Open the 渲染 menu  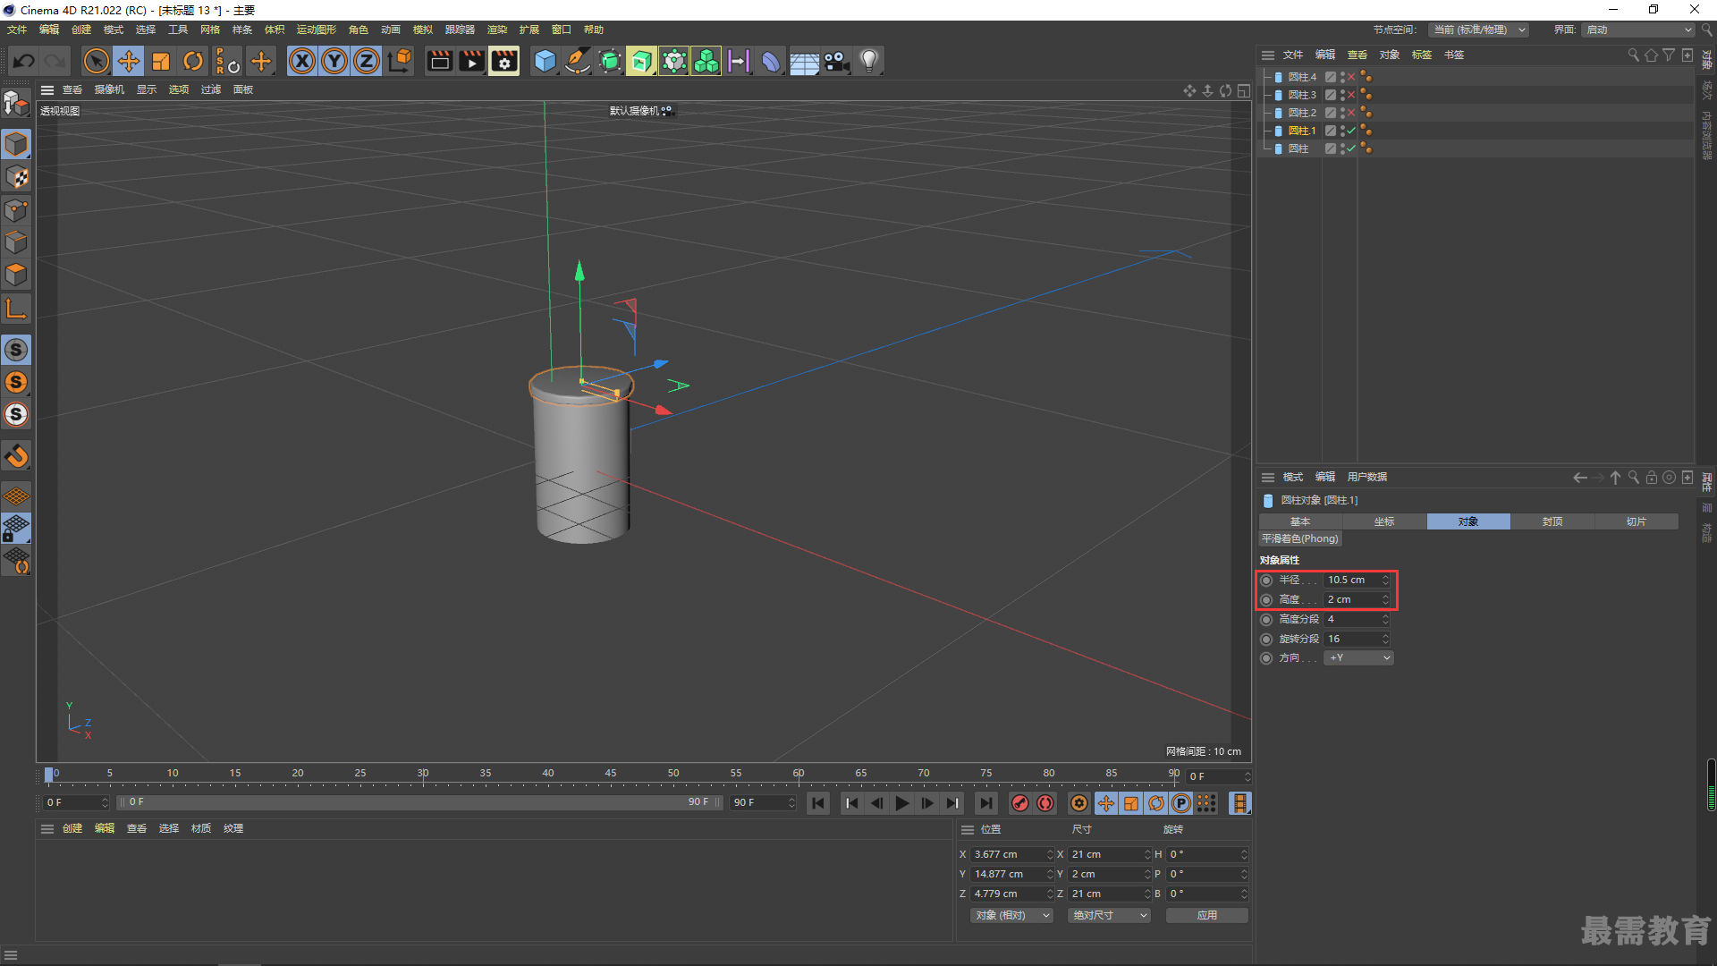tap(497, 30)
